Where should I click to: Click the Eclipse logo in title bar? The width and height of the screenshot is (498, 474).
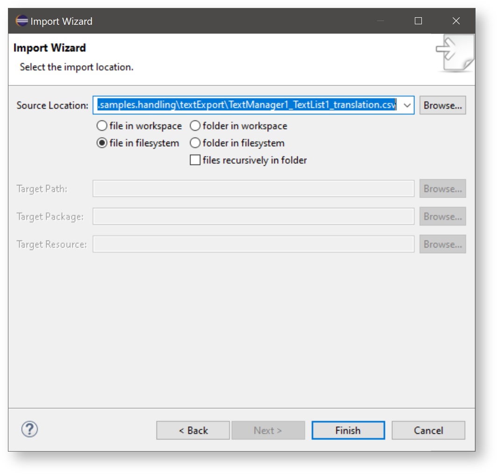click(21, 21)
